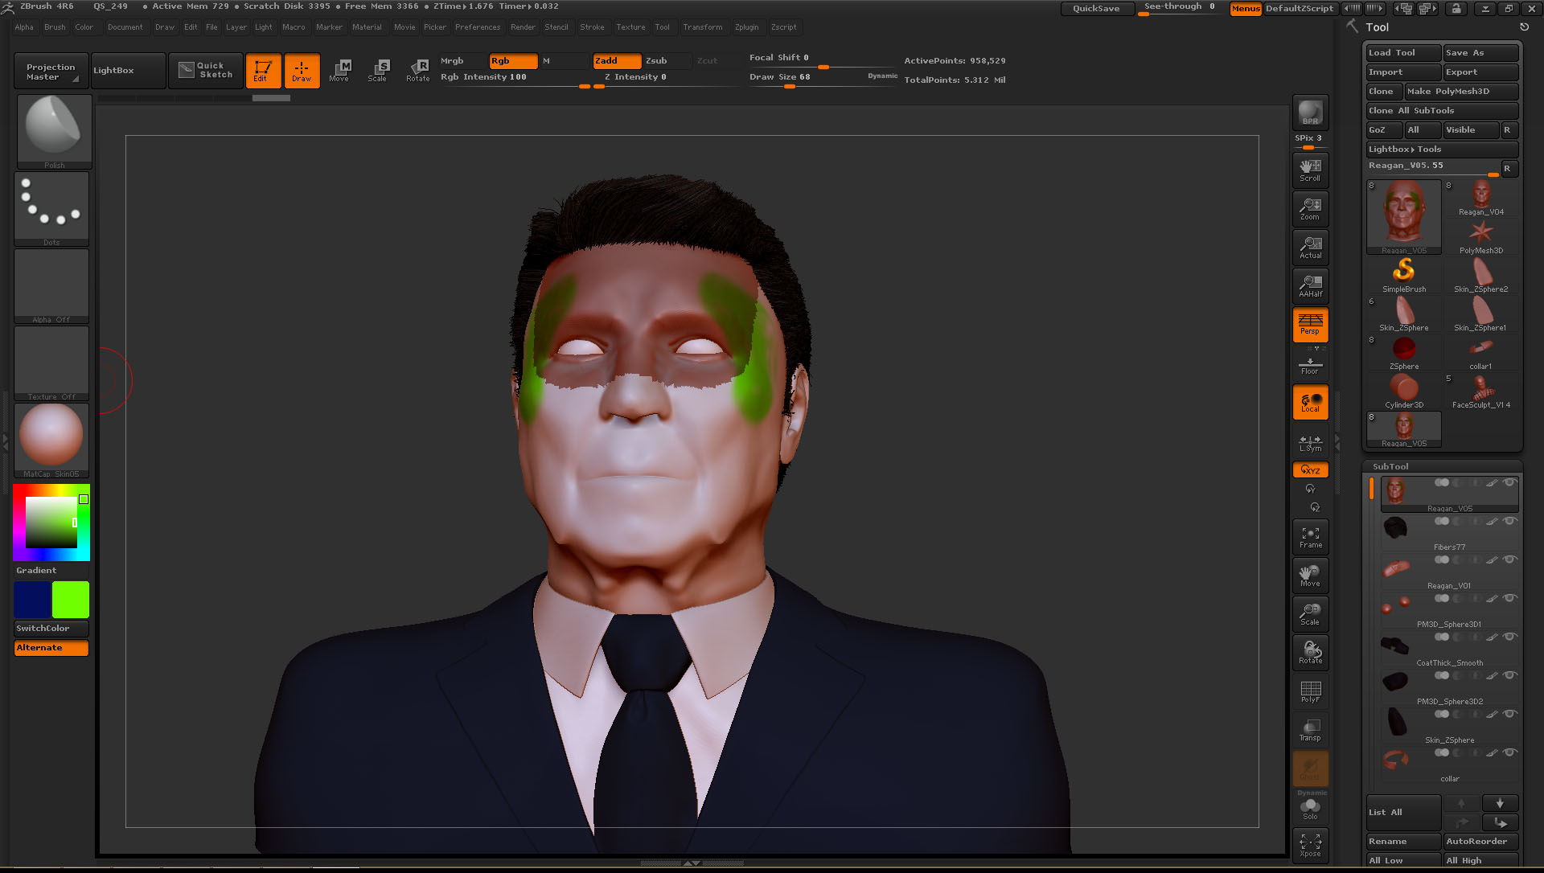Image resolution: width=1544 pixels, height=873 pixels.
Task: Toggle the Floor grid icon
Action: tap(1310, 363)
